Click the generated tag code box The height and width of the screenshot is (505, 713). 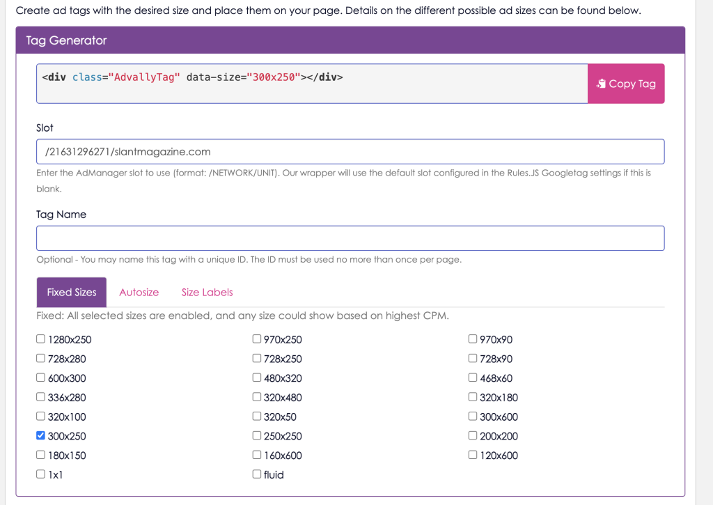(312, 84)
